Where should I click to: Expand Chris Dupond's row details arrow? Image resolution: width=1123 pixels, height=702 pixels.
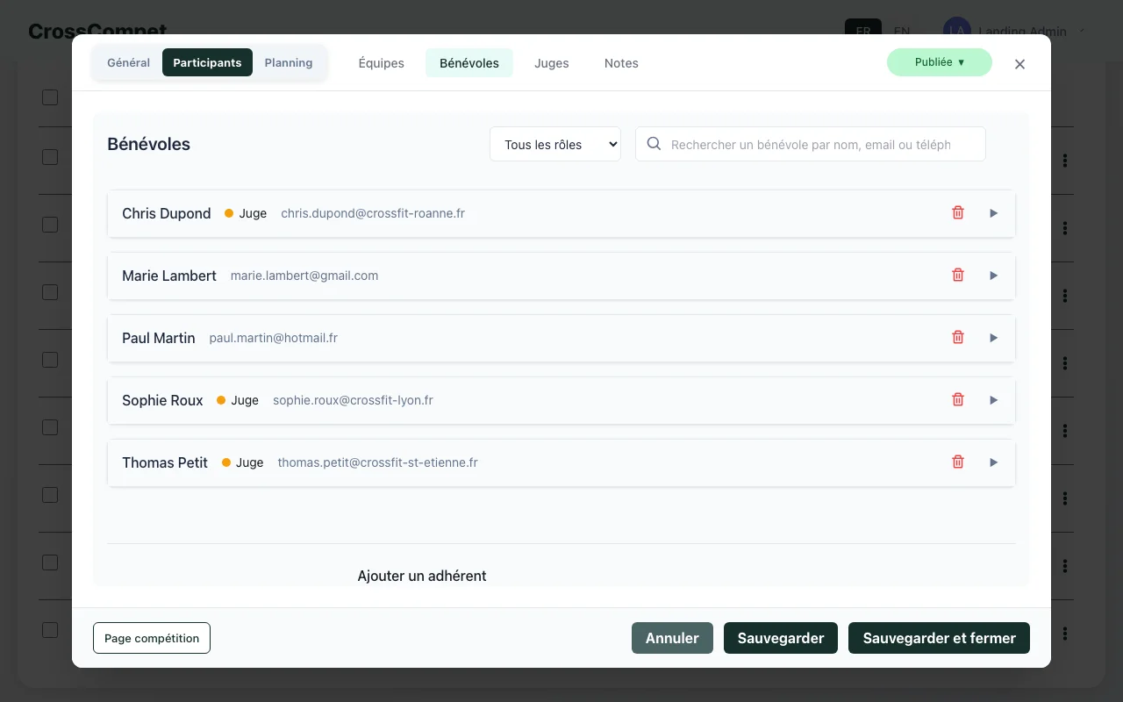(x=994, y=213)
